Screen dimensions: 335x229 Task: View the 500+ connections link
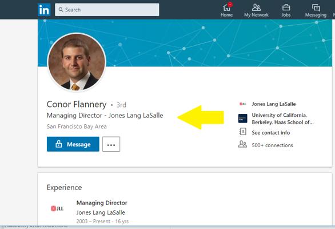coord(272,145)
